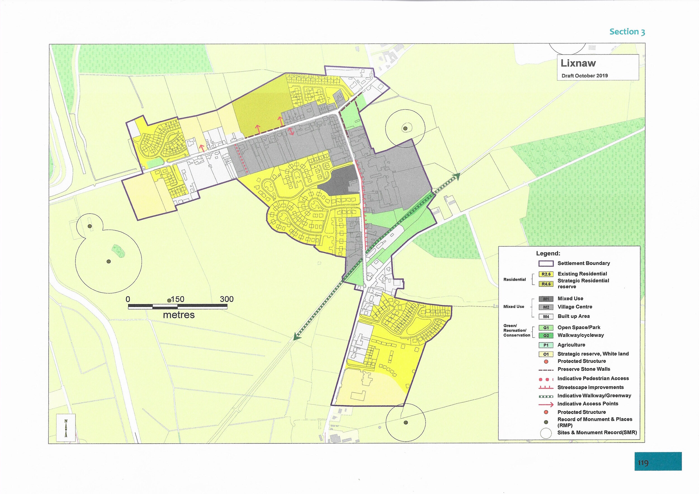Screen dimensions: 699x494
Task: Click the 'metres' scale unit text
Action: click(179, 315)
